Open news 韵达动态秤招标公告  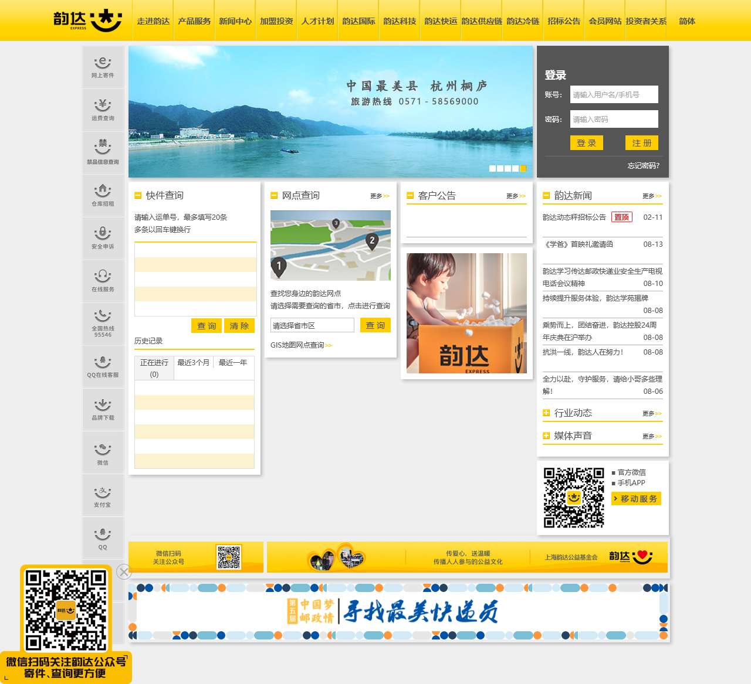574,217
